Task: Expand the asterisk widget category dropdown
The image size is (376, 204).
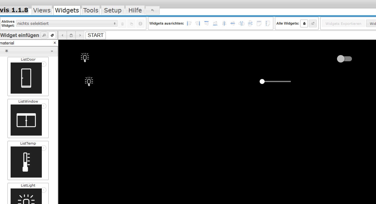Action: click(29, 51)
